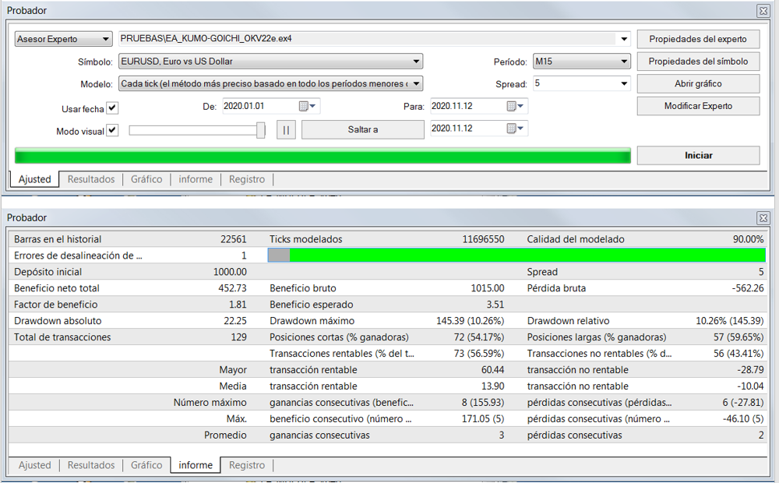Click the Beneficio bruto value 1015.00
The width and height of the screenshot is (779, 483).
(488, 288)
